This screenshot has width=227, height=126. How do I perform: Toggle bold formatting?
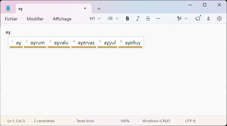coord(127,19)
